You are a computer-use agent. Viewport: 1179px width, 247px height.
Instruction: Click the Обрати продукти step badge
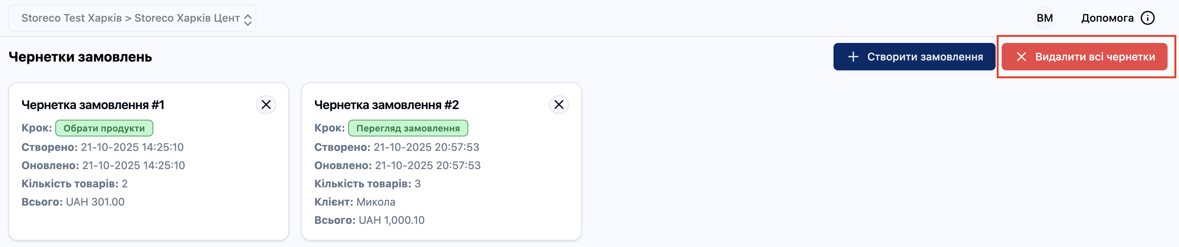tap(104, 128)
